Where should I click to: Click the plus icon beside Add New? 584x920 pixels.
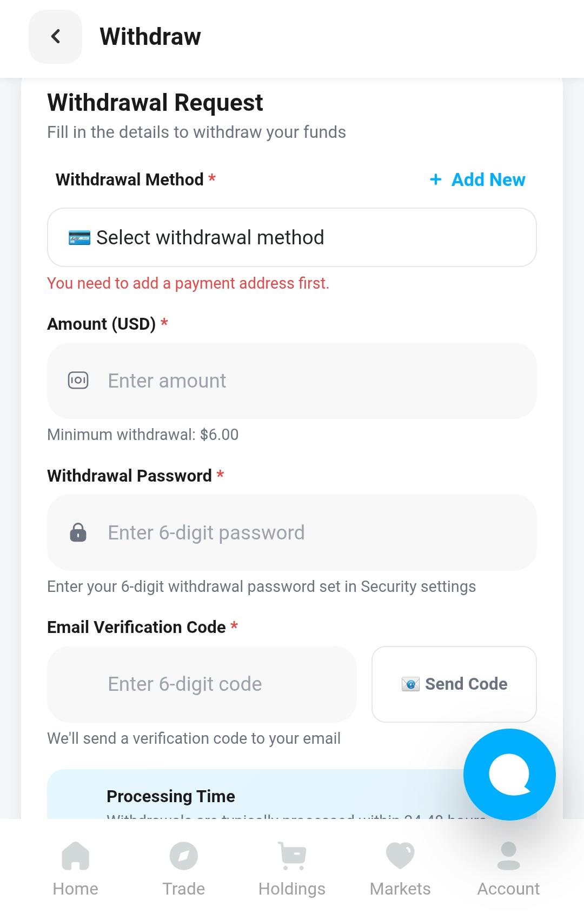tap(436, 179)
